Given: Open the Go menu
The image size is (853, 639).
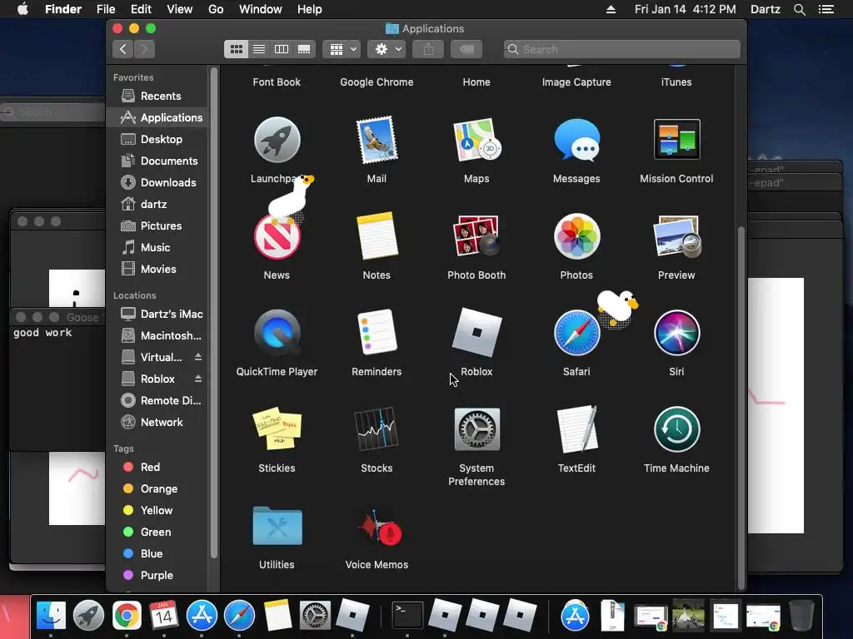Looking at the screenshot, I should 216,9.
